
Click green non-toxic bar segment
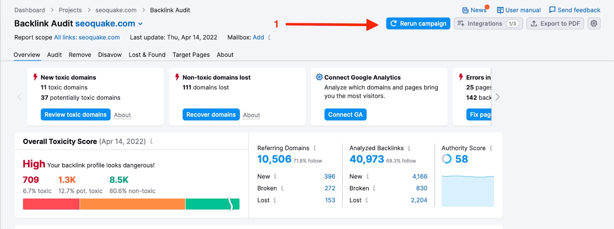[213, 204]
